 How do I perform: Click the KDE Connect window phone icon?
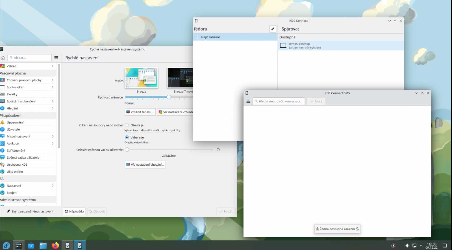coord(196,21)
